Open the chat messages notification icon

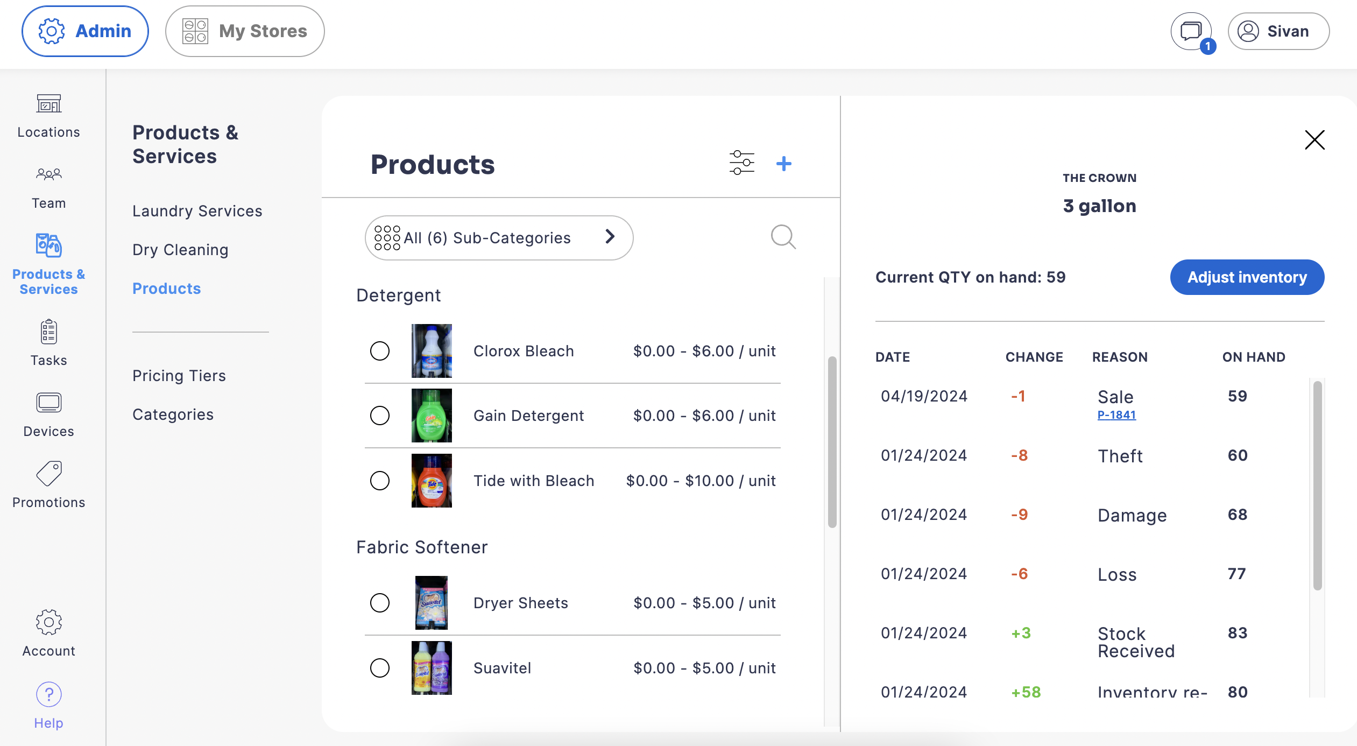1191,31
